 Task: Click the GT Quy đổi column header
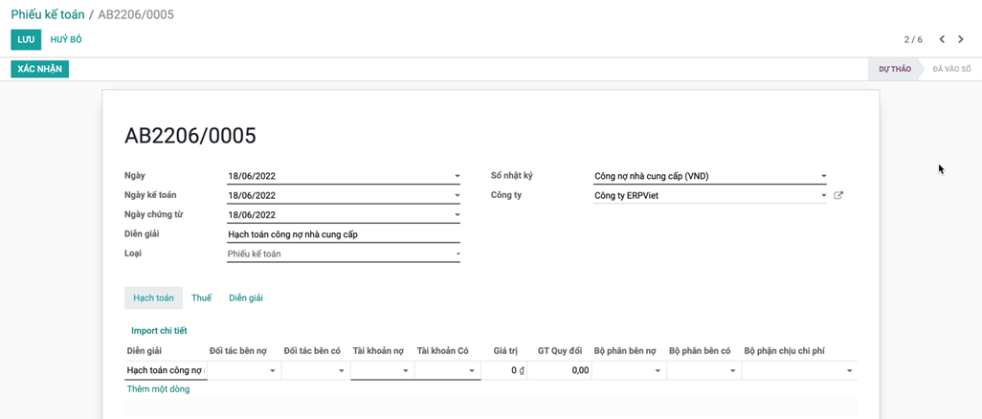pos(560,351)
